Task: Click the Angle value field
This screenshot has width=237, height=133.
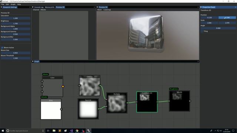Action: click(x=218, y=28)
